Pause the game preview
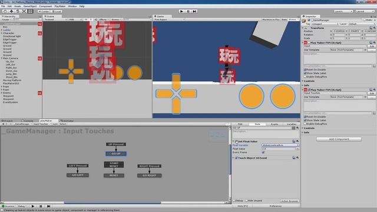The height and width of the screenshot is (212, 377). click(x=188, y=11)
